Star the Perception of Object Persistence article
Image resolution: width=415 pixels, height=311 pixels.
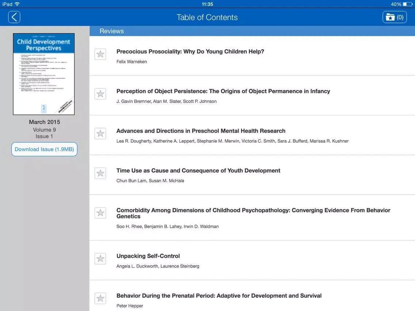[100, 94]
